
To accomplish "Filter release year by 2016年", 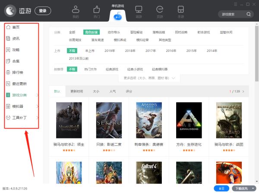I will coord(171,51).
